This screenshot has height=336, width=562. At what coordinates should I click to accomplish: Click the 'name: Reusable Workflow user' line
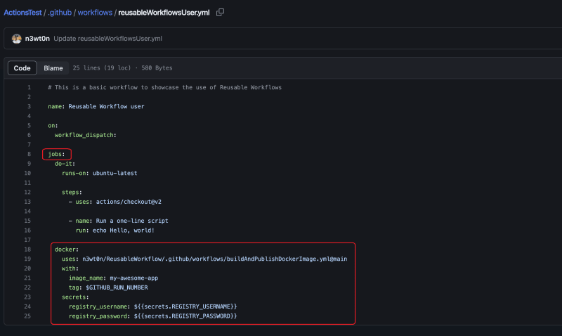coord(96,107)
